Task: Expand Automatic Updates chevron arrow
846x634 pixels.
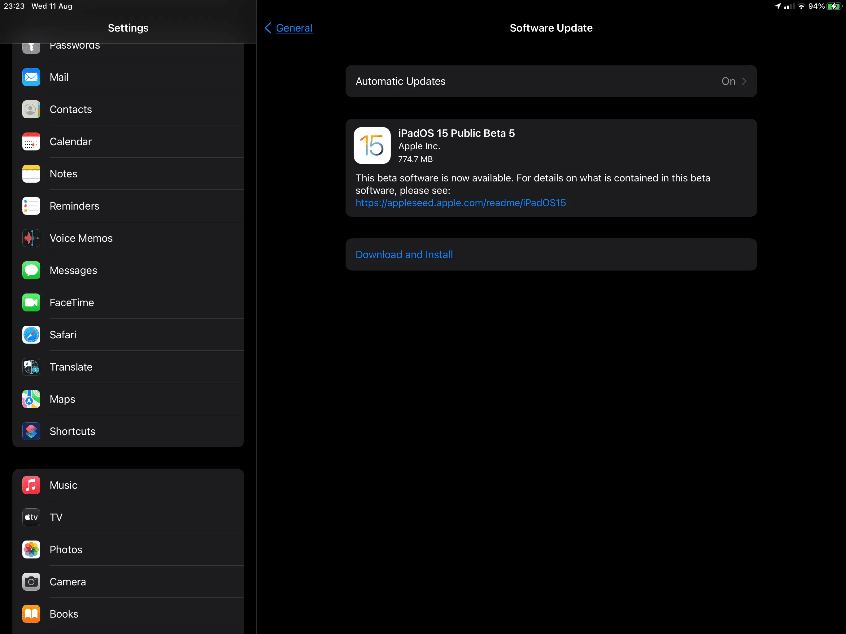Action: (744, 81)
